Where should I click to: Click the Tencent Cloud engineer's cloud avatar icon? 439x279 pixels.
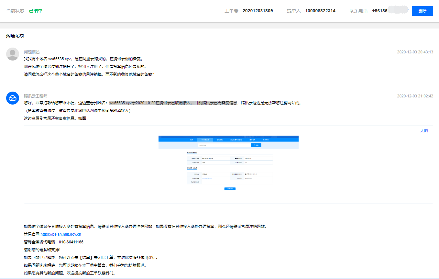[x=12, y=97]
